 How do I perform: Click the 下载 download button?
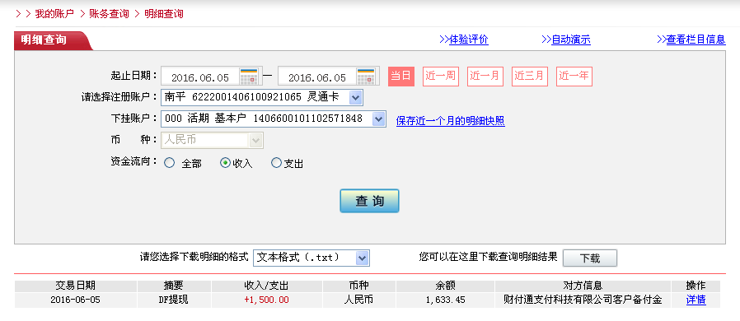pyautogui.click(x=590, y=258)
